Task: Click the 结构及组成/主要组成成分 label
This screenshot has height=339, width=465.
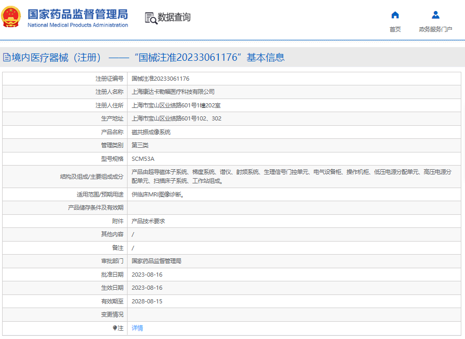Action: pyautogui.click(x=92, y=177)
